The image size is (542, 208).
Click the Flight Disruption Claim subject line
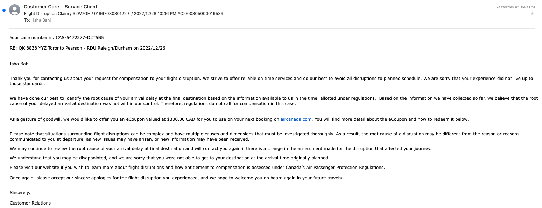point(47,14)
